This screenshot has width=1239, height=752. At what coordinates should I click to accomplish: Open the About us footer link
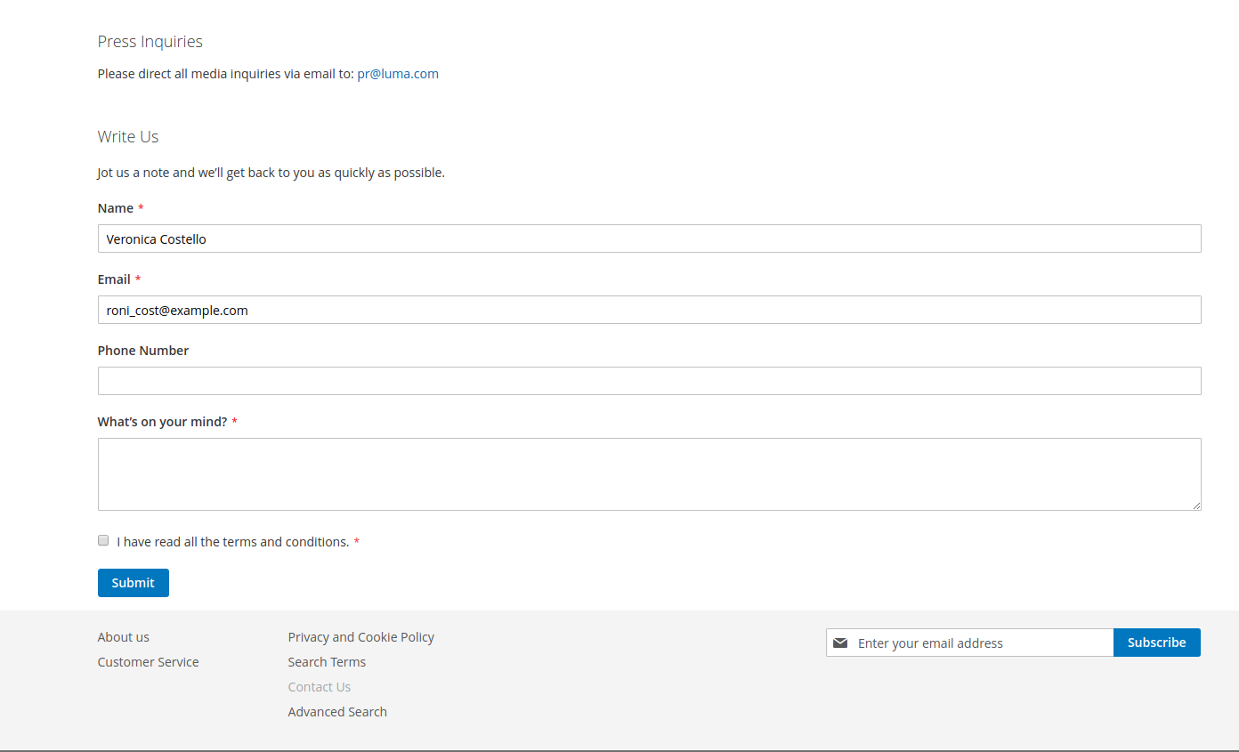click(x=124, y=637)
